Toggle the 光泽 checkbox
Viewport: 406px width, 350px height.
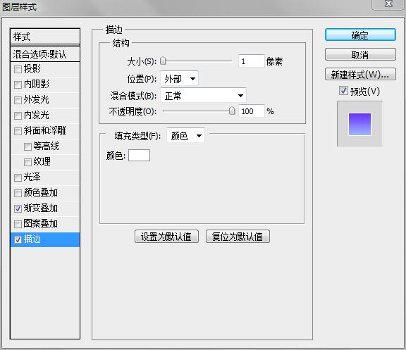click(18, 177)
